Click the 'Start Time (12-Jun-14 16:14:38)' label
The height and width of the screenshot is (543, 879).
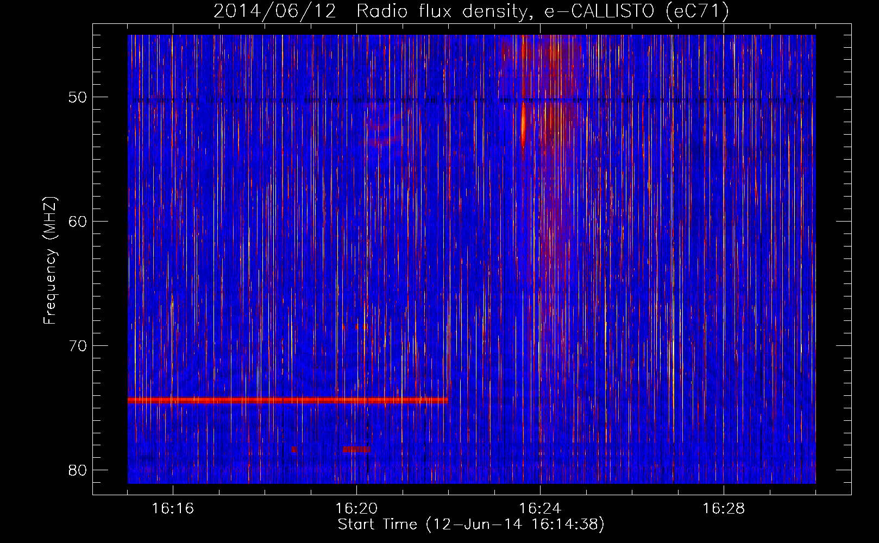[471, 525]
